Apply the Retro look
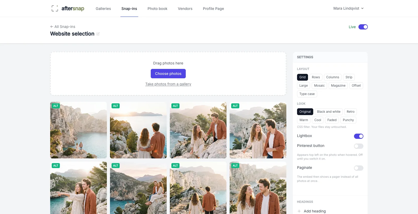Viewport: 418px width, 214px height. (x=350, y=112)
